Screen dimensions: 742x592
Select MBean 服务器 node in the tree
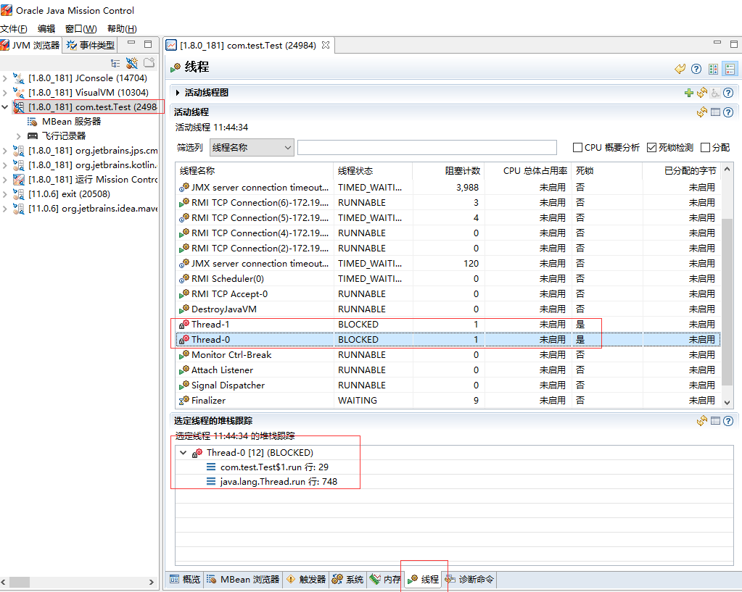pyautogui.click(x=72, y=122)
